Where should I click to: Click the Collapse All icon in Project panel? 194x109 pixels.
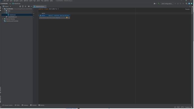(25, 6)
